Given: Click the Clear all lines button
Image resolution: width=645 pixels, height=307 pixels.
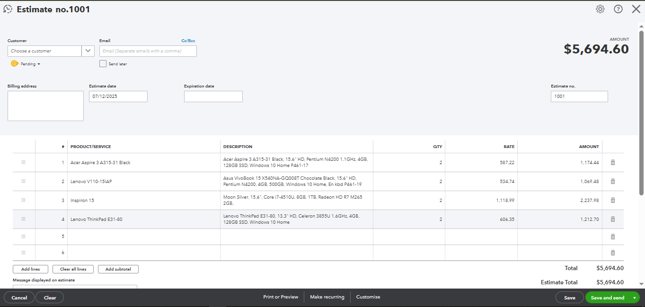Looking at the screenshot, I should point(73,269).
